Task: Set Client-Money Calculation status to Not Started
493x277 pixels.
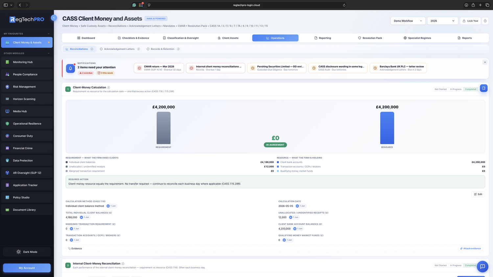Action: (x=441, y=89)
